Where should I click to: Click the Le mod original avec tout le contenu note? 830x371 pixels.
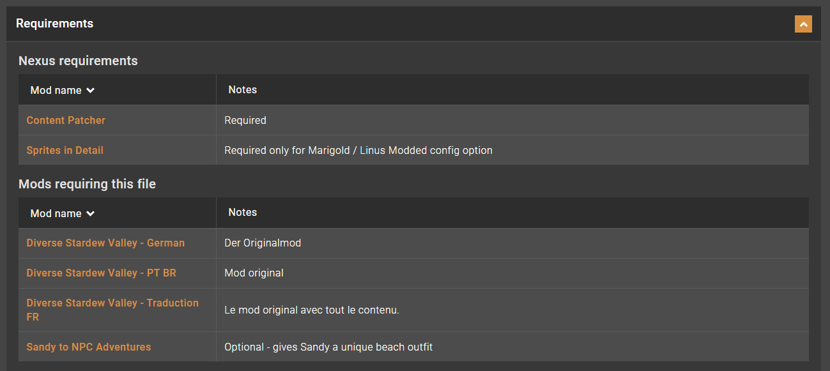312,310
